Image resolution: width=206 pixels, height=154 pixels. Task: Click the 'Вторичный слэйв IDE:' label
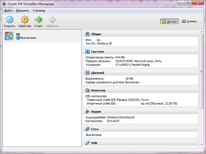point(102,104)
